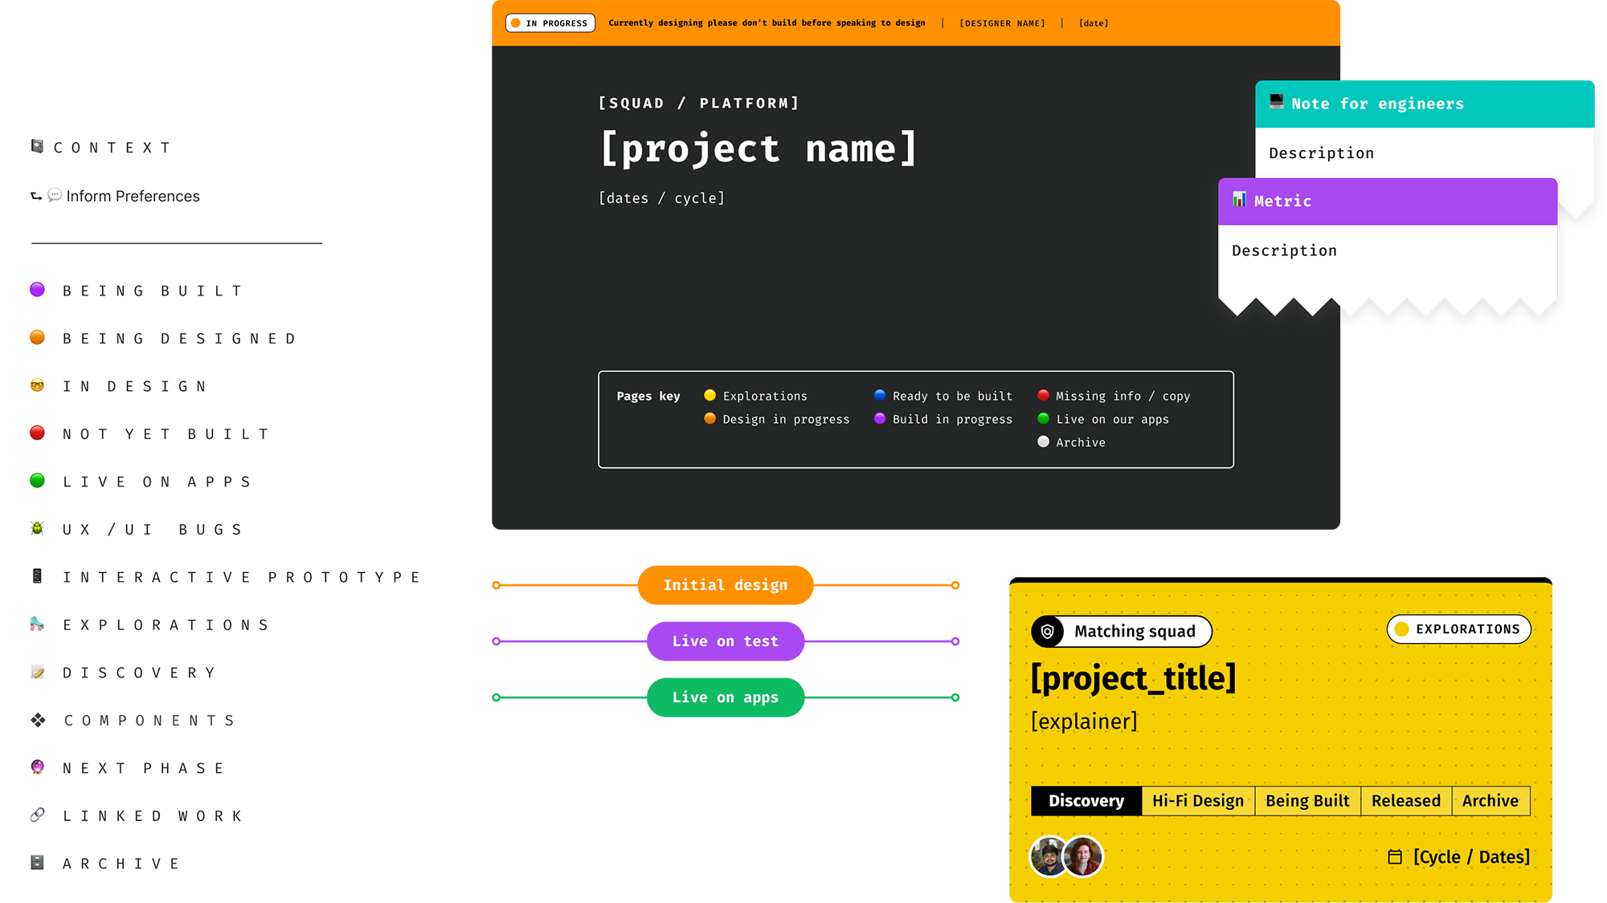Click the memo pencil icon beside DISCOVERY
The image size is (1607, 903).
[37, 672]
